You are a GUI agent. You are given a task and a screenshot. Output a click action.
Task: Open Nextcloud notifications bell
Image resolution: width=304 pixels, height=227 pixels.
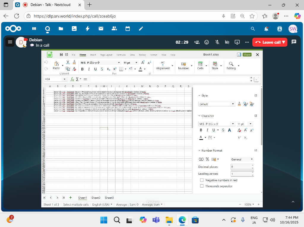(266, 29)
